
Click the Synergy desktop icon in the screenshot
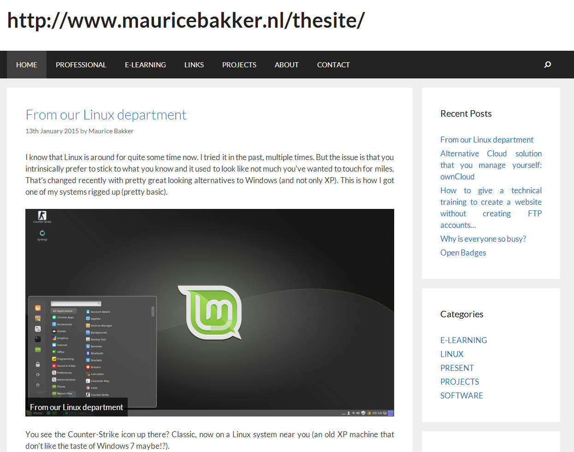(x=42, y=235)
